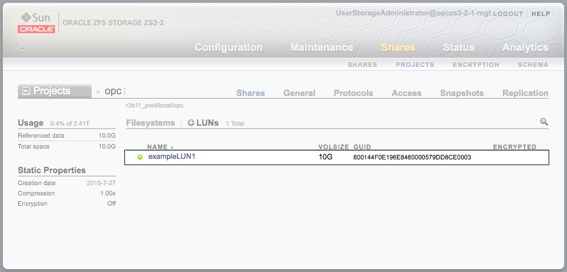Open the Analytics main menu

tap(525, 47)
